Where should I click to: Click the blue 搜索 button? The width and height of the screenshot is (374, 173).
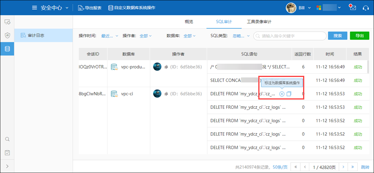click(x=337, y=36)
